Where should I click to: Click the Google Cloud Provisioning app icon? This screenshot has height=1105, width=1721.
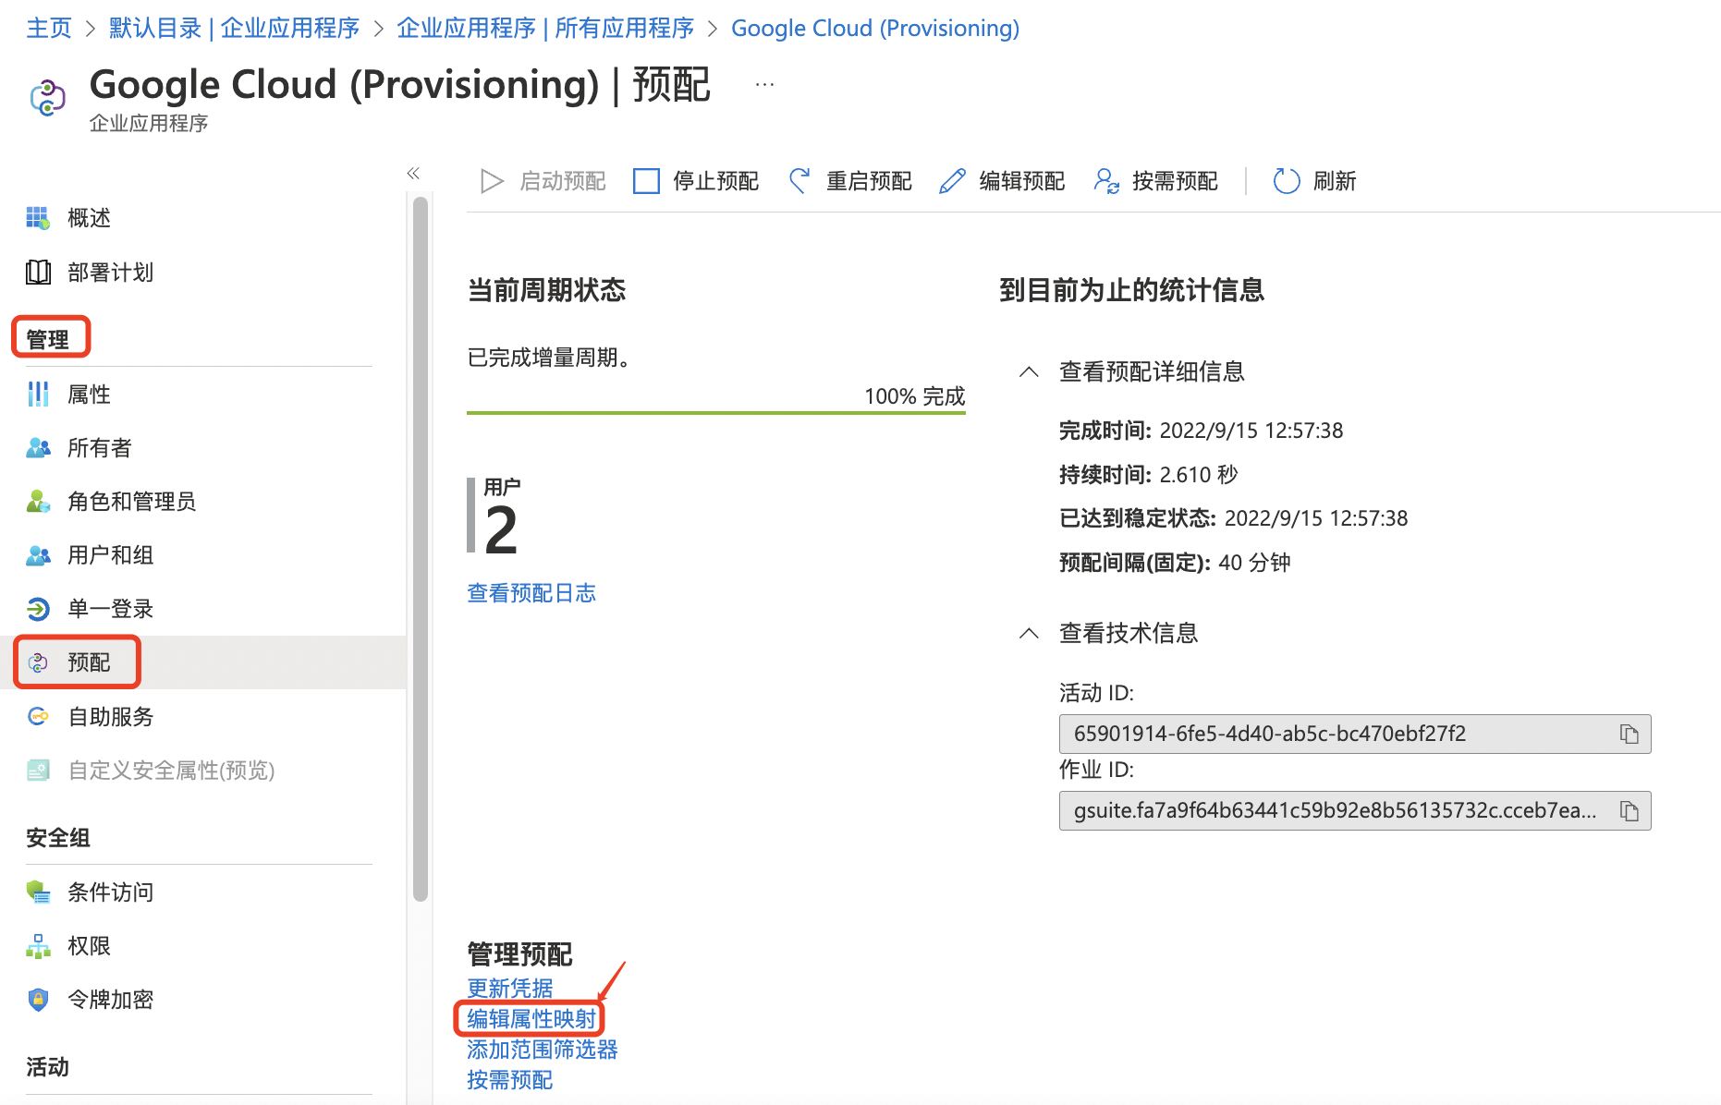(x=47, y=97)
